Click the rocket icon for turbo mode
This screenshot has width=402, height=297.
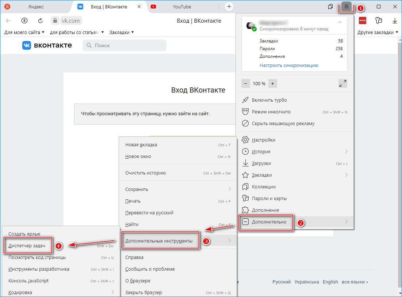(x=245, y=100)
